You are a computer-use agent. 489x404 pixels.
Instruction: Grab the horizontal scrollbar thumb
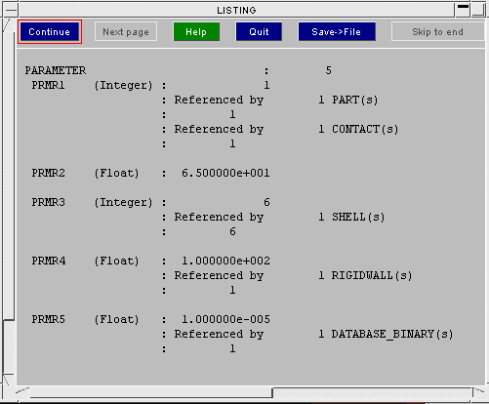[151, 392]
